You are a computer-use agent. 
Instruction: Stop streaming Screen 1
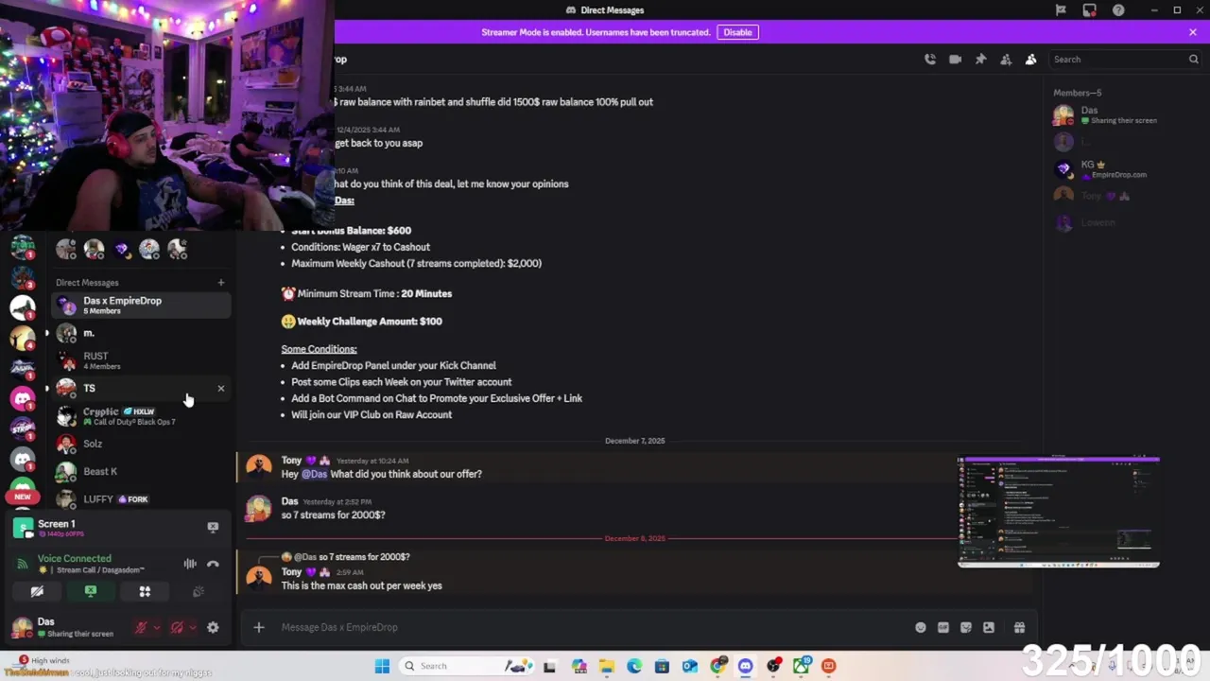213,528
